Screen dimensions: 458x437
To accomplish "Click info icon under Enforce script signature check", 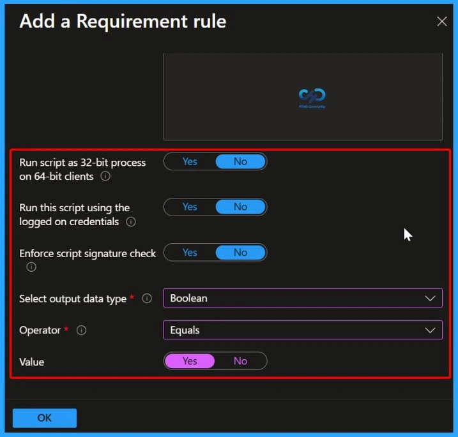I will 31,267.
